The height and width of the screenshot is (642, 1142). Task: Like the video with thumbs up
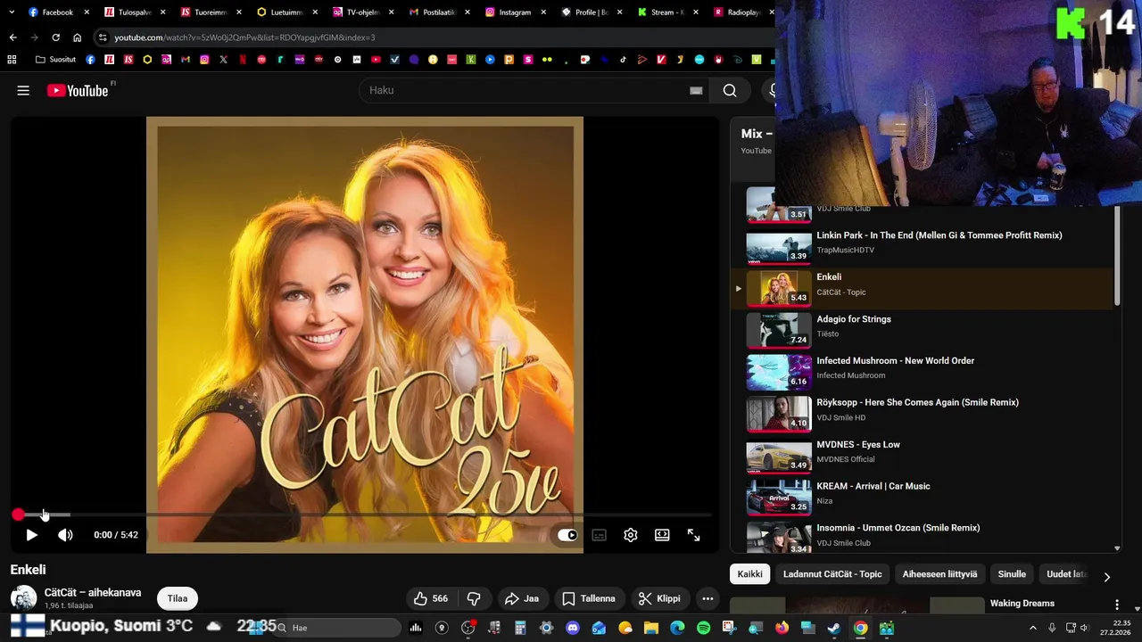point(430,598)
